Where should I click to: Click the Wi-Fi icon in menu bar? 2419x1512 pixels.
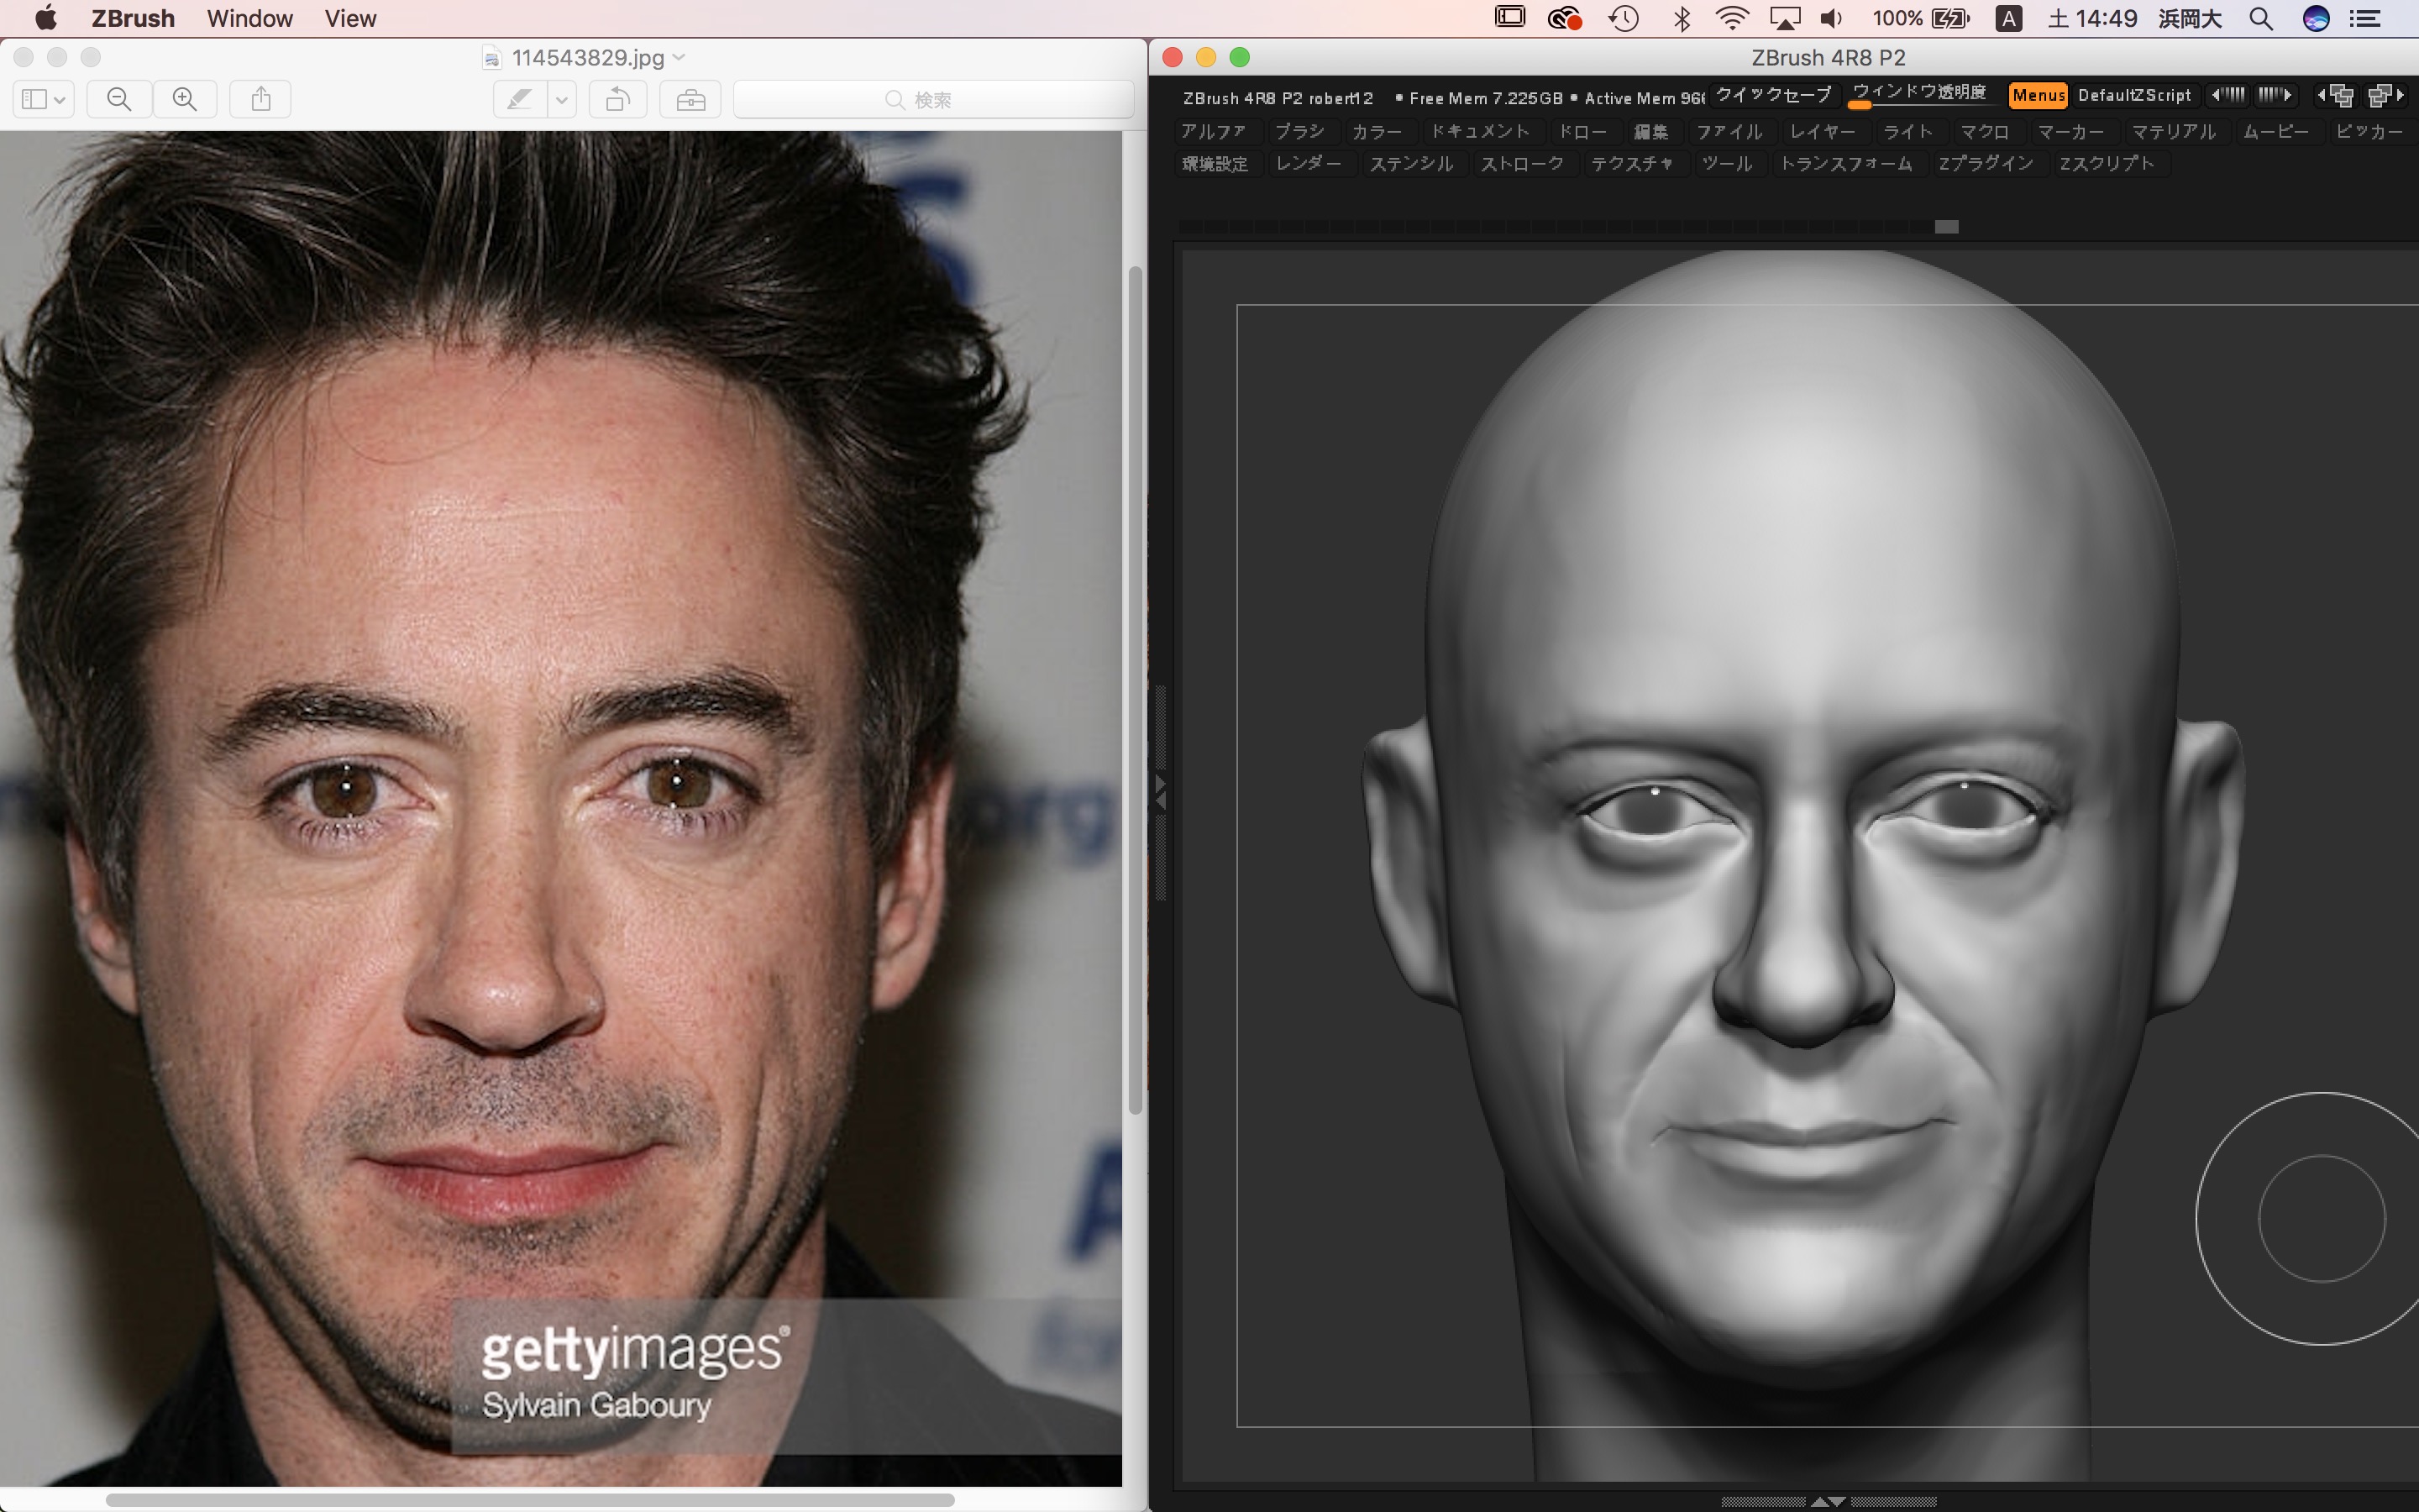(1731, 18)
